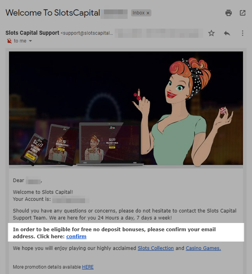Follow the 'HERE' promotion details link

(x=88, y=267)
